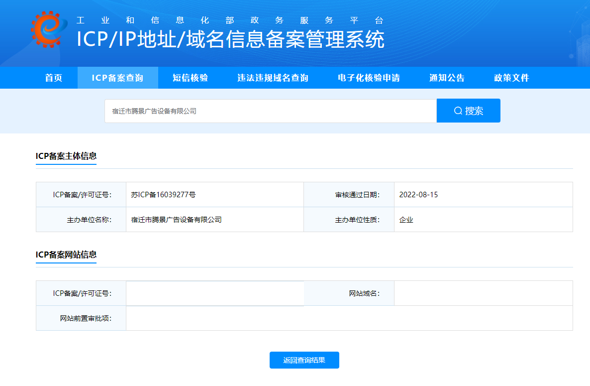Screen dimensions: 590x386
Task: Click the 工业和信息化部政务服务平台 subtitle
Action: (x=230, y=20)
